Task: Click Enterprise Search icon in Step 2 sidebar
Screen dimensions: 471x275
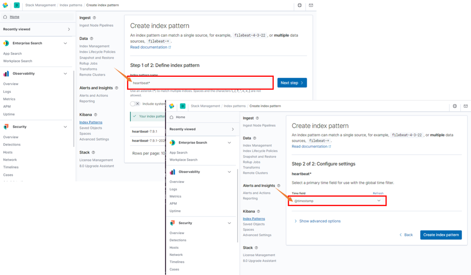Action: [172, 143]
